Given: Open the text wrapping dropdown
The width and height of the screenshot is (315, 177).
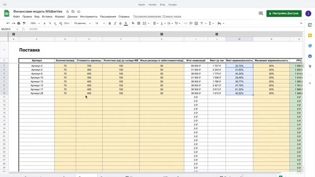Looking at the screenshot, I should click(170, 23).
